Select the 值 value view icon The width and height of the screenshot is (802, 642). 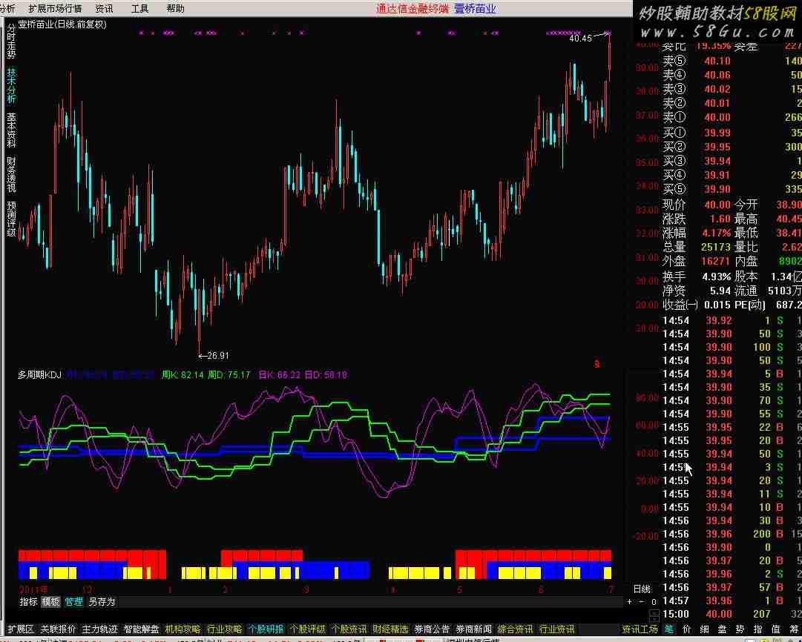(775, 629)
